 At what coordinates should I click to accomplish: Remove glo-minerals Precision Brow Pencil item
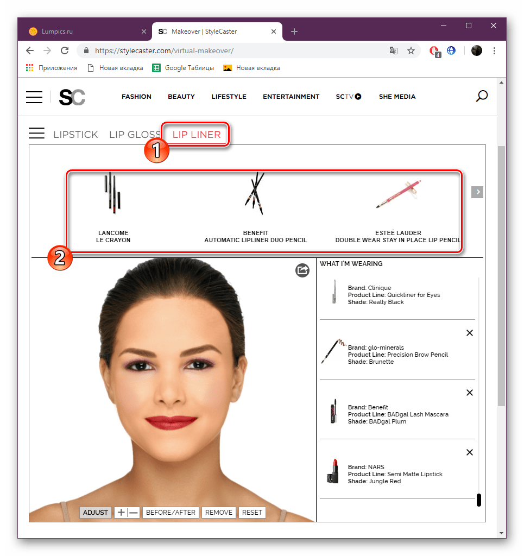coord(470,333)
